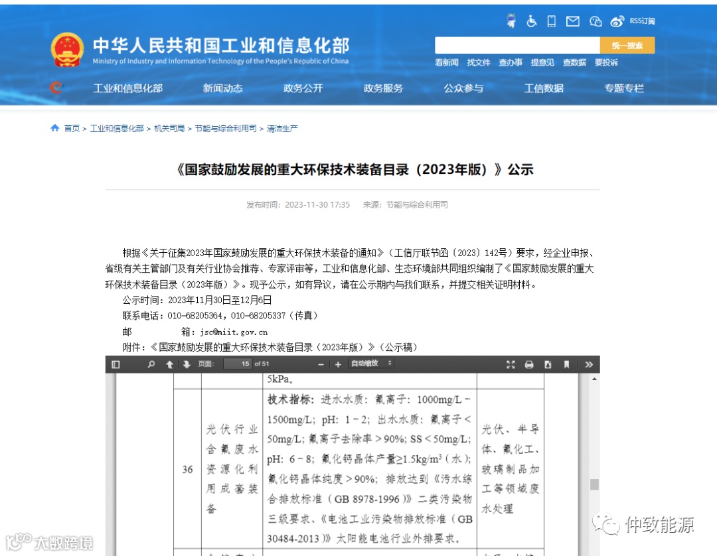Switch PDF to presentation fullscreen mode
The width and height of the screenshot is (717, 556).
point(511,364)
